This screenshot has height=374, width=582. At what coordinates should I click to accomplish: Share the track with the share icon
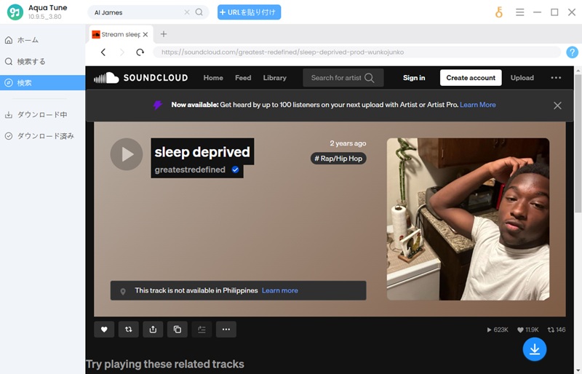click(153, 330)
